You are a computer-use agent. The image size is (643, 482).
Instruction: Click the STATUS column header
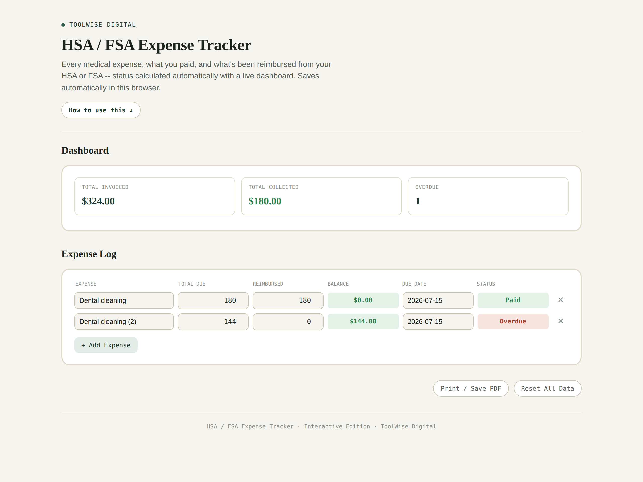(x=486, y=284)
